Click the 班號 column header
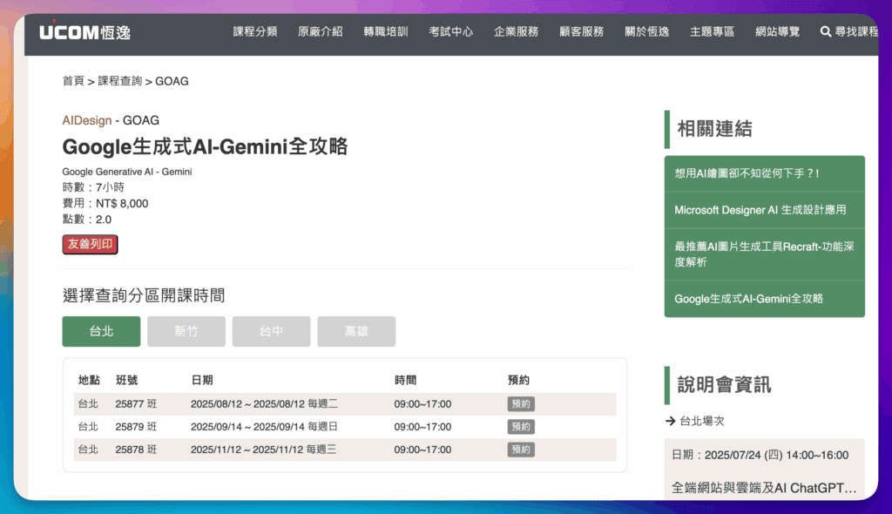 [x=127, y=380]
